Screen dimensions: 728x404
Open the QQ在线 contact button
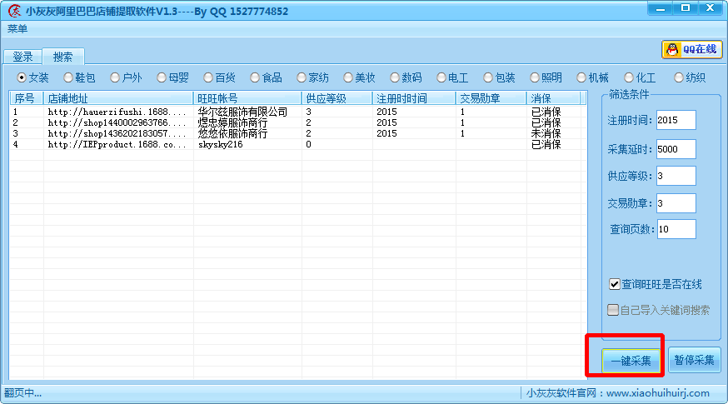(x=692, y=49)
